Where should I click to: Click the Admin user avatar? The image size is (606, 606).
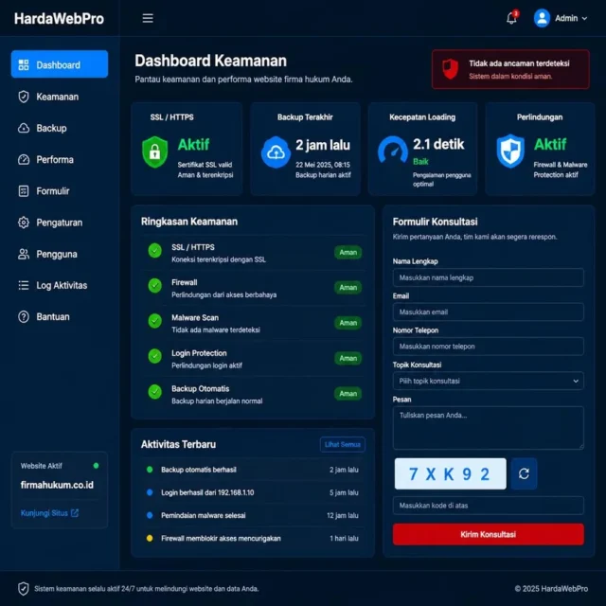542,18
